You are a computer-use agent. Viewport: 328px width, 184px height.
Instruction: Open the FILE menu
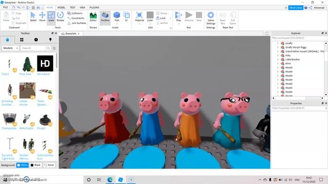(x=6, y=7)
